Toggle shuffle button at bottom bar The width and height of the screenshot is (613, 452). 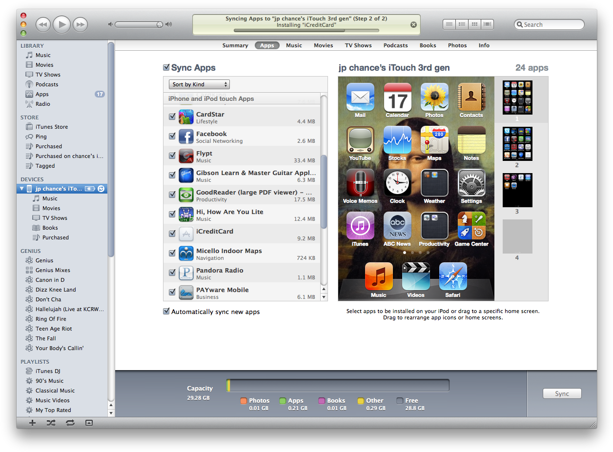point(51,423)
